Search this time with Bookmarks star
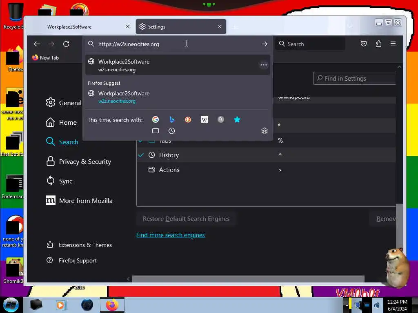Viewport: 418px width, 313px height. (x=237, y=119)
